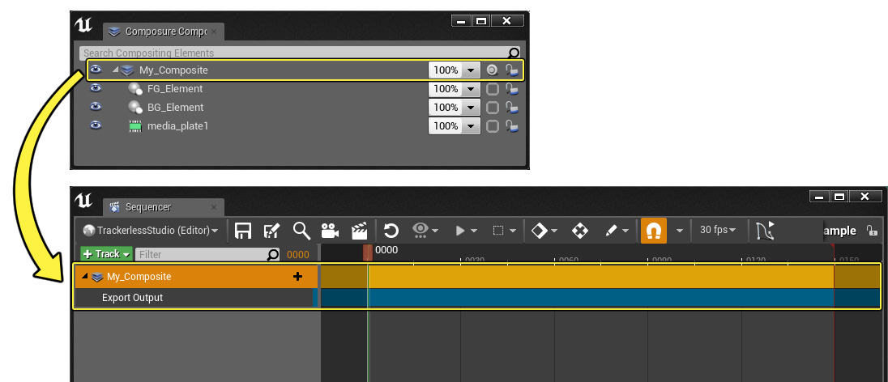
Task: Save the sequence with the floppy disk icon
Action: [x=243, y=231]
